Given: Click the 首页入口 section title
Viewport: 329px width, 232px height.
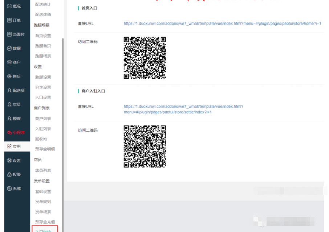Looking at the screenshot, I should coord(89,8).
